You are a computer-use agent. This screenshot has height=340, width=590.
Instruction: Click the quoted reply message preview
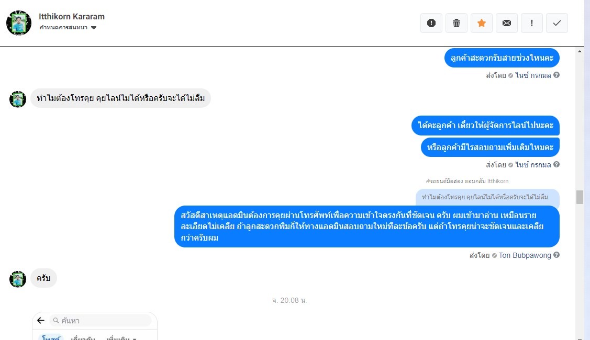[487, 197]
